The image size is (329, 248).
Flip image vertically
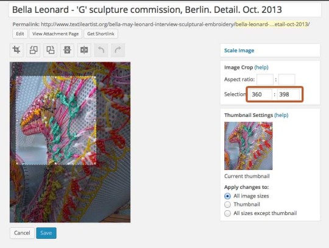(x=68, y=50)
